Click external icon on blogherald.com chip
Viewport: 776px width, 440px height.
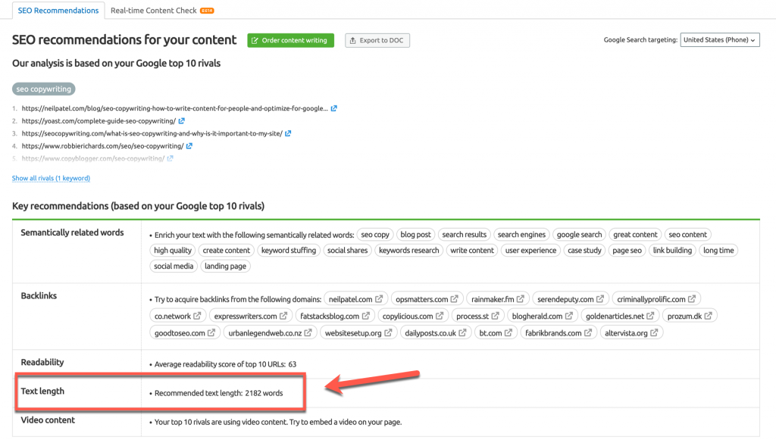coord(569,316)
